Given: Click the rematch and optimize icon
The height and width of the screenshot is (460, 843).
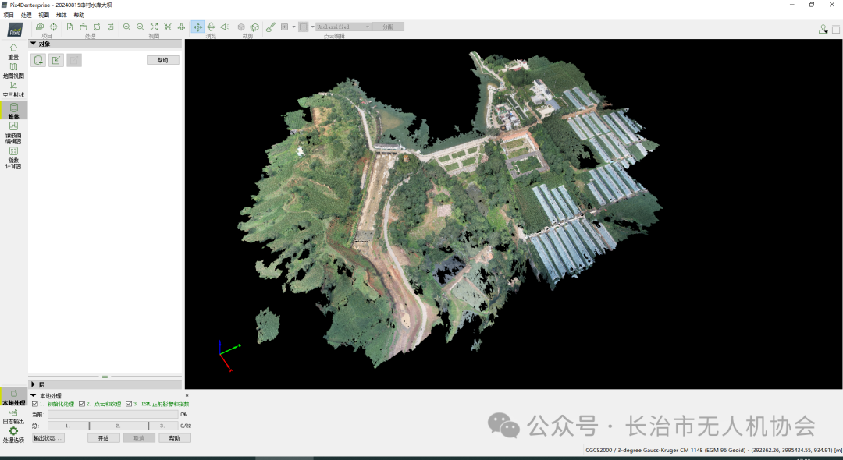Looking at the screenshot, I should (x=111, y=27).
